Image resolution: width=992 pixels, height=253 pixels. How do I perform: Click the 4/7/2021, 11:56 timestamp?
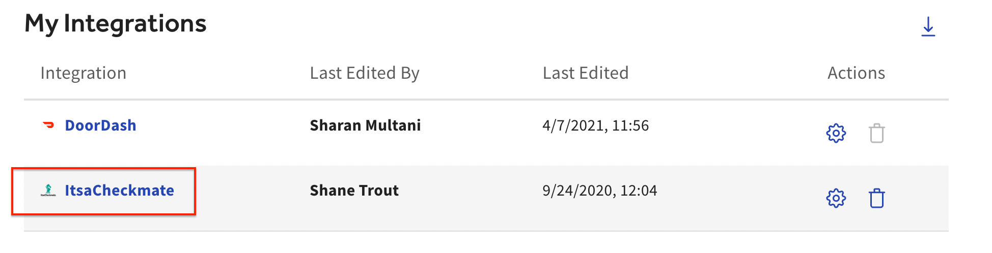point(595,125)
